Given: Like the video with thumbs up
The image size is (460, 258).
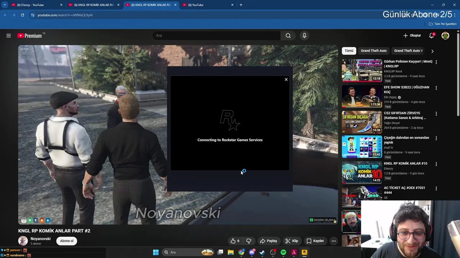Looking at the screenshot, I should (x=235, y=241).
